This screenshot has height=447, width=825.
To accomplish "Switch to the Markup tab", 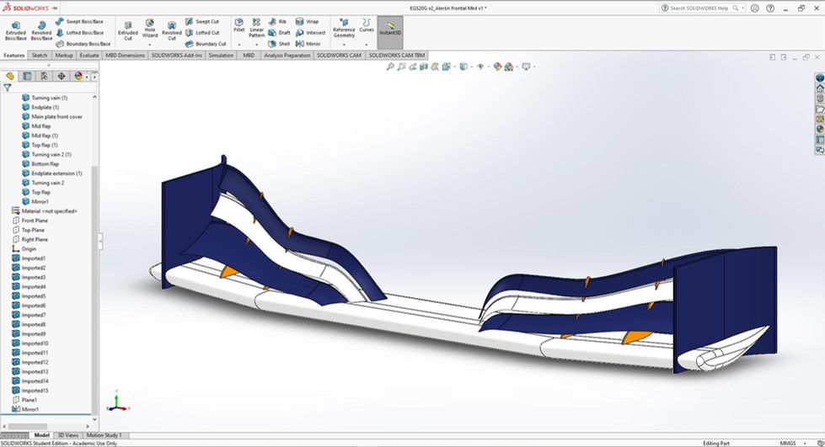I will 64,56.
